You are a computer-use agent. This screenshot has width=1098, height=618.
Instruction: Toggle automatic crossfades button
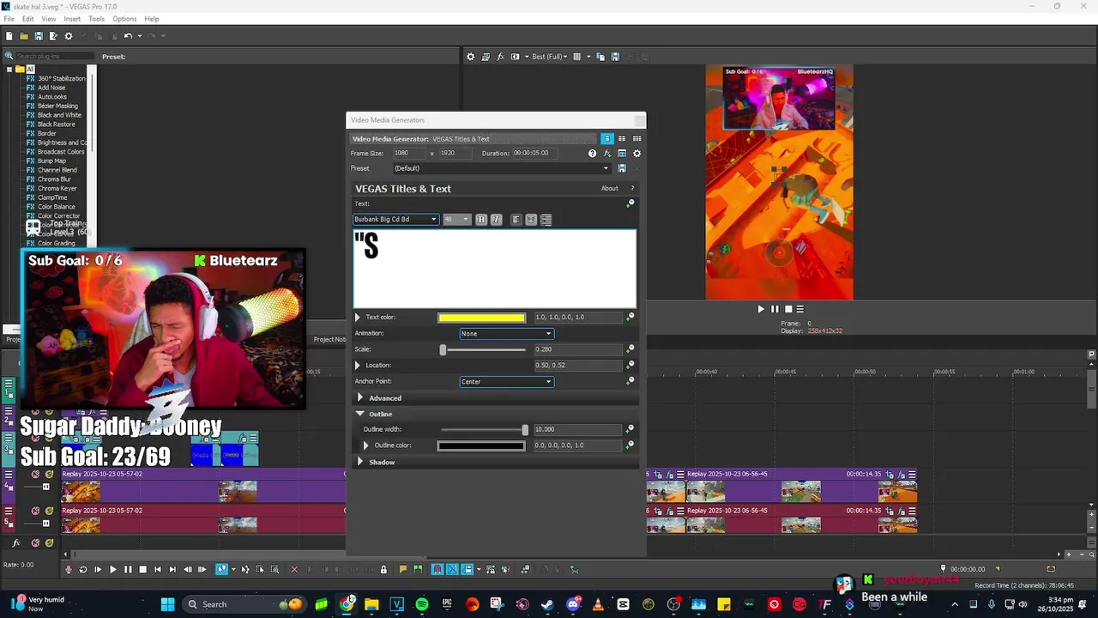(x=453, y=569)
